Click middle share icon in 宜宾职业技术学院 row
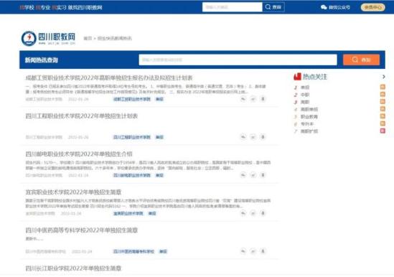The width and height of the screenshot is (394, 277). pyautogui.click(x=253, y=213)
